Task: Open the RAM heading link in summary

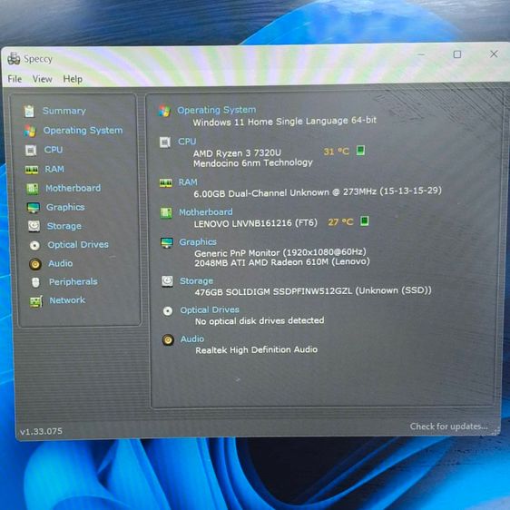Action: tap(188, 182)
